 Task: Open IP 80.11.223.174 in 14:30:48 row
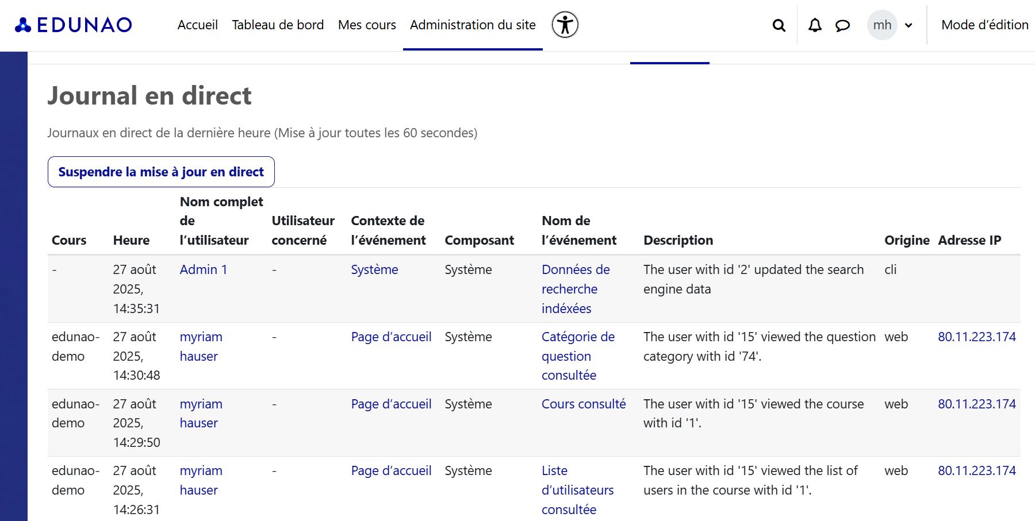click(977, 337)
